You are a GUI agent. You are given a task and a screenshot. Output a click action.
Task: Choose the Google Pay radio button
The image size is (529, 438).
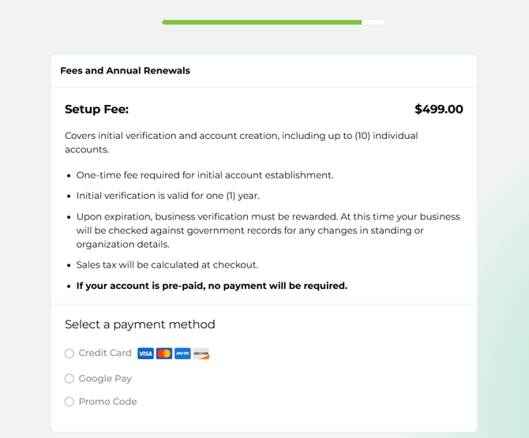[69, 379]
